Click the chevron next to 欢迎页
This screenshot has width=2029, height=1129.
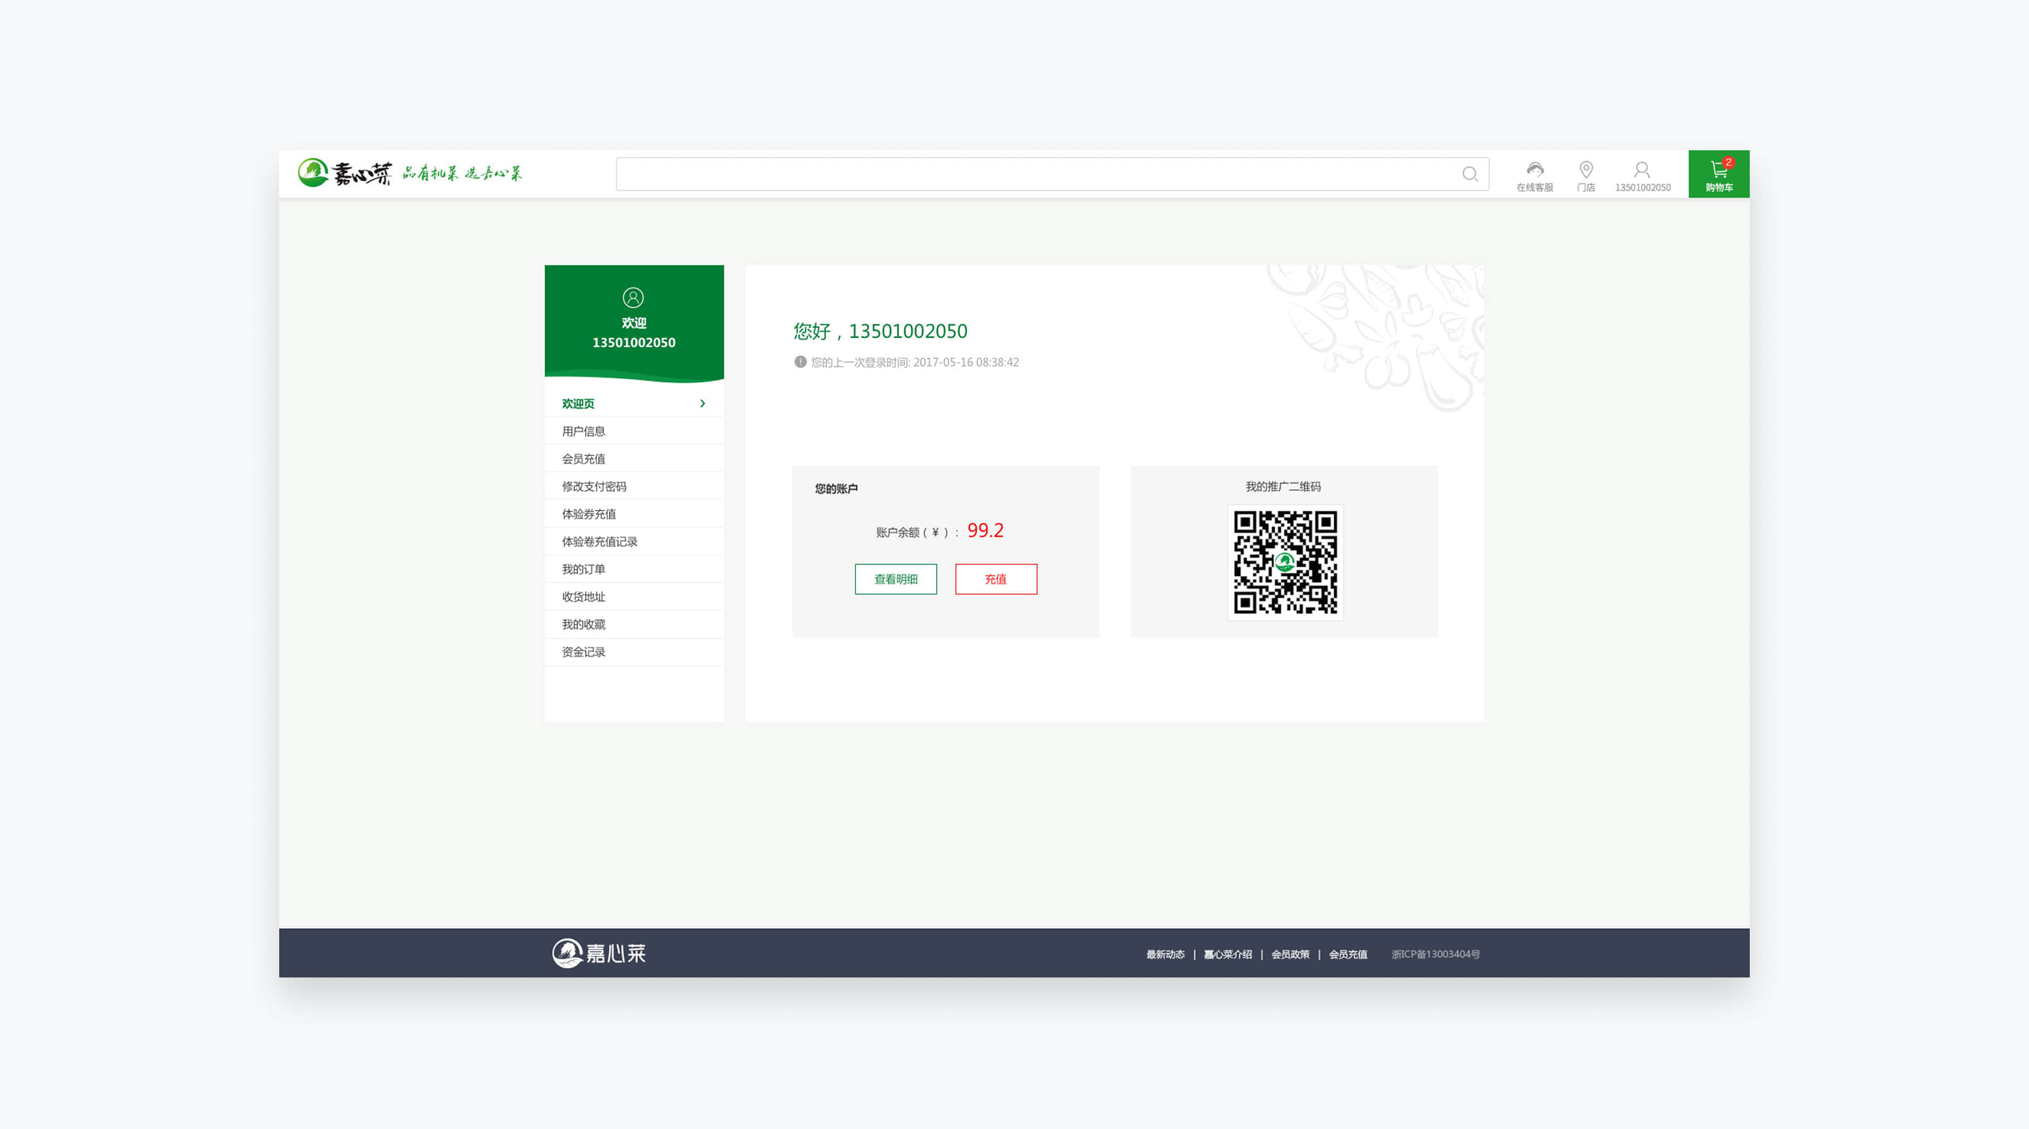(x=702, y=404)
